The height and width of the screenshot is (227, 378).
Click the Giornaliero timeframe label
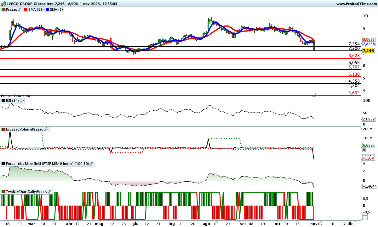point(44,4)
